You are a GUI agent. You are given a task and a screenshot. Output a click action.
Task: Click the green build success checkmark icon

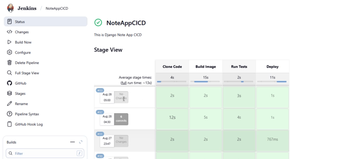tap(98, 23)
